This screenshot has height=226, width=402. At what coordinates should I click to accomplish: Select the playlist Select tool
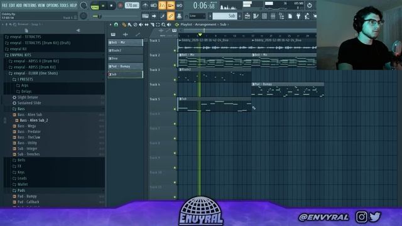tap(158, 24)
